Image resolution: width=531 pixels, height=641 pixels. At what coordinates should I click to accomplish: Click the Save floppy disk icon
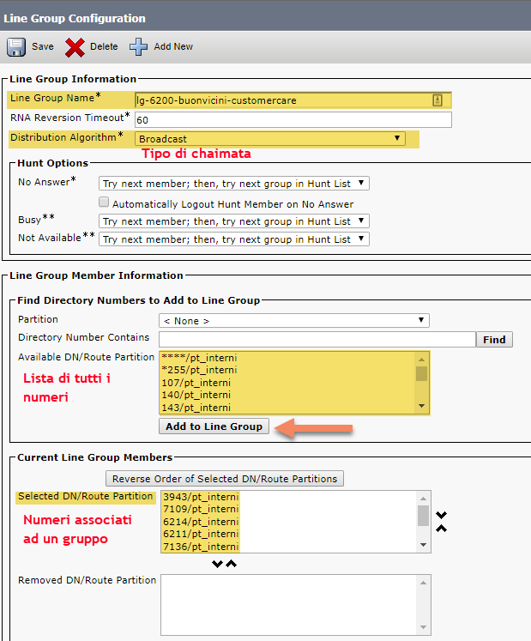pos(16,47)
